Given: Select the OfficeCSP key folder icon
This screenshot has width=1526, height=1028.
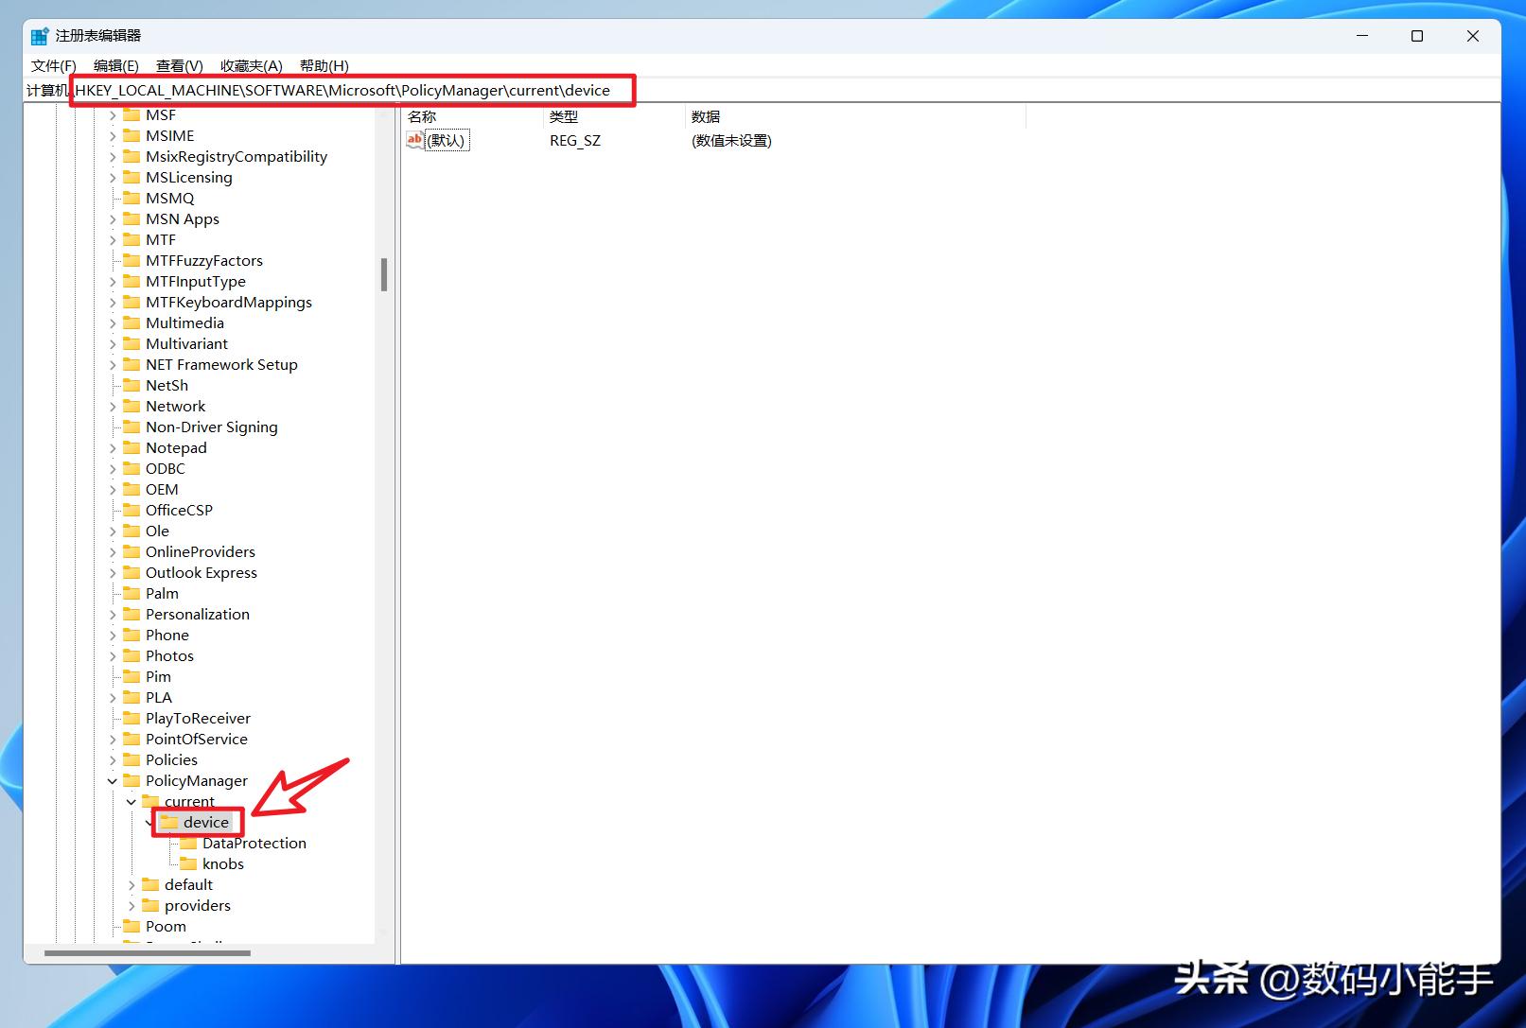Looking at the screenshot, I should (x=132, y=510).
